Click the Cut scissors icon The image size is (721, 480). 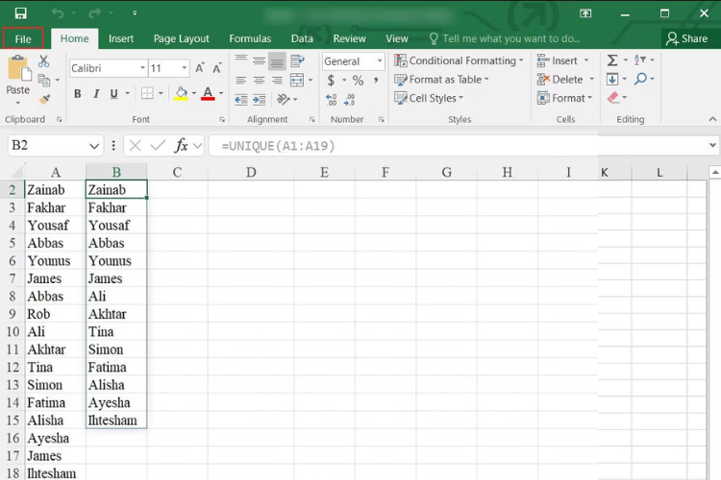[x=43, y=61]
